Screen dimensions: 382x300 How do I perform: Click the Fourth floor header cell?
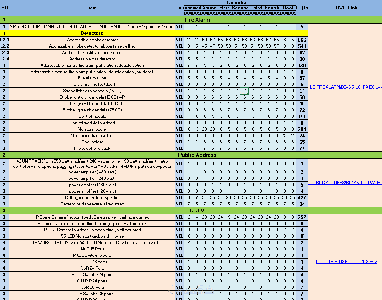point(272,8)
